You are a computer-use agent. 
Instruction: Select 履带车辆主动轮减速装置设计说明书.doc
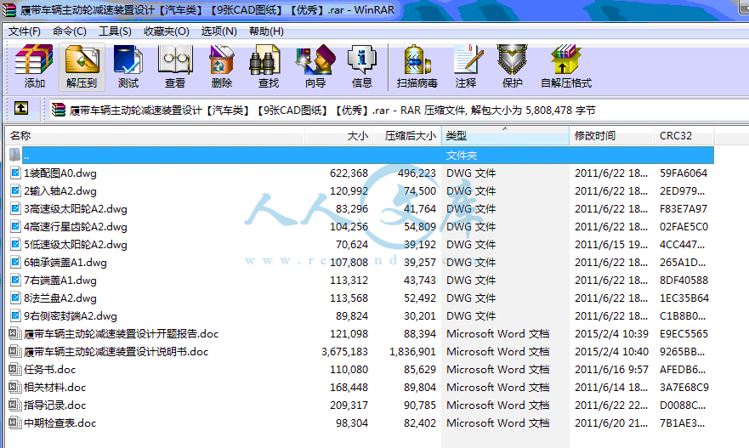coord(116,352)
